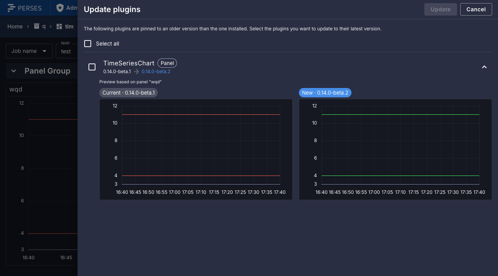Click the TimeSeriesChart plugin name
Screen dimensions: 498x276
point(129,63)
